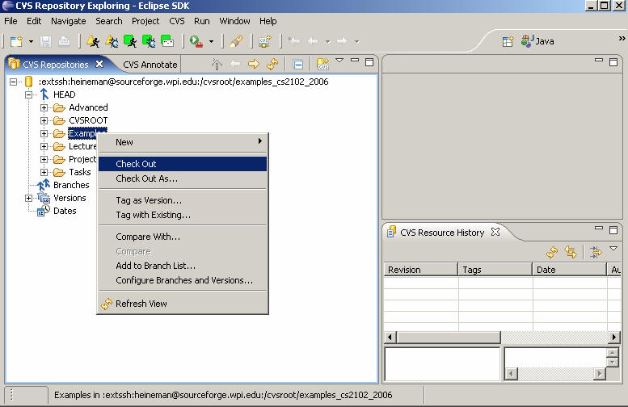Open the External Tools dropdown arrow
The image size is (628, 407).
211,41
